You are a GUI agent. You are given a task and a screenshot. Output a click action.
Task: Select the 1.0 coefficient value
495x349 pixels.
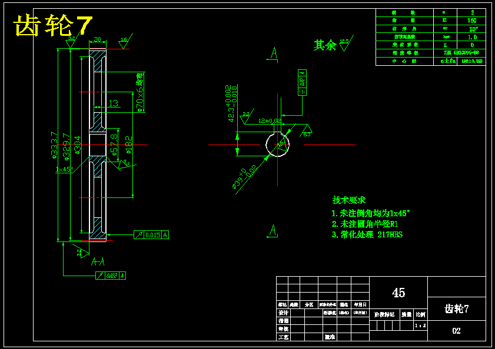coord(472,37)
